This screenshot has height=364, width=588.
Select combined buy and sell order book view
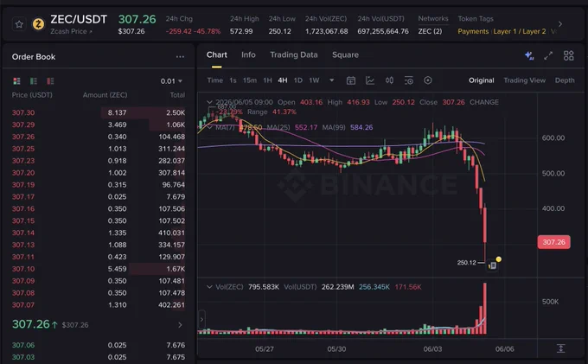point(17,81)
